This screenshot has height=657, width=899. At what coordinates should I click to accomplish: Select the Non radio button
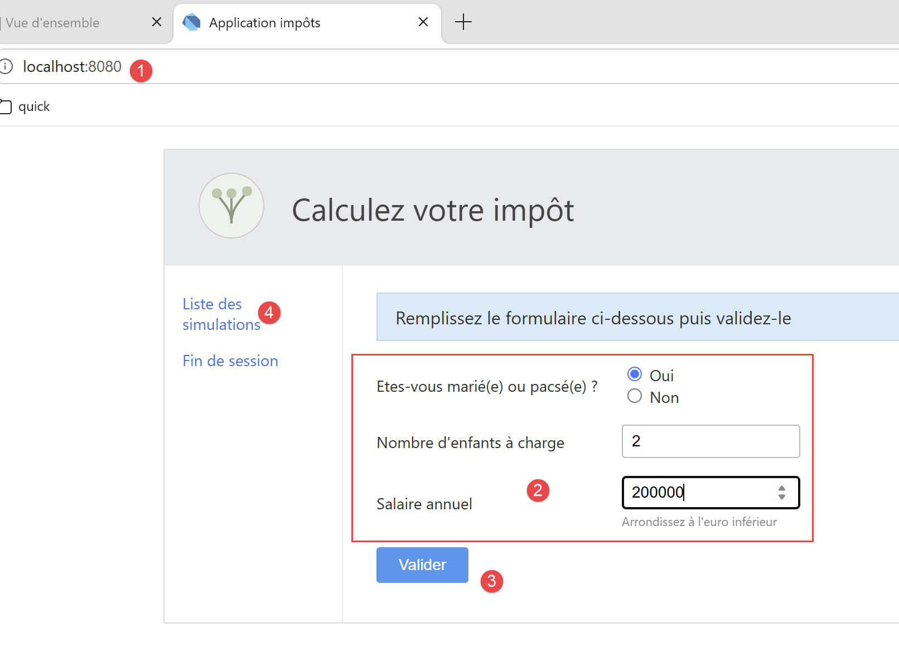tap(635, 396)
